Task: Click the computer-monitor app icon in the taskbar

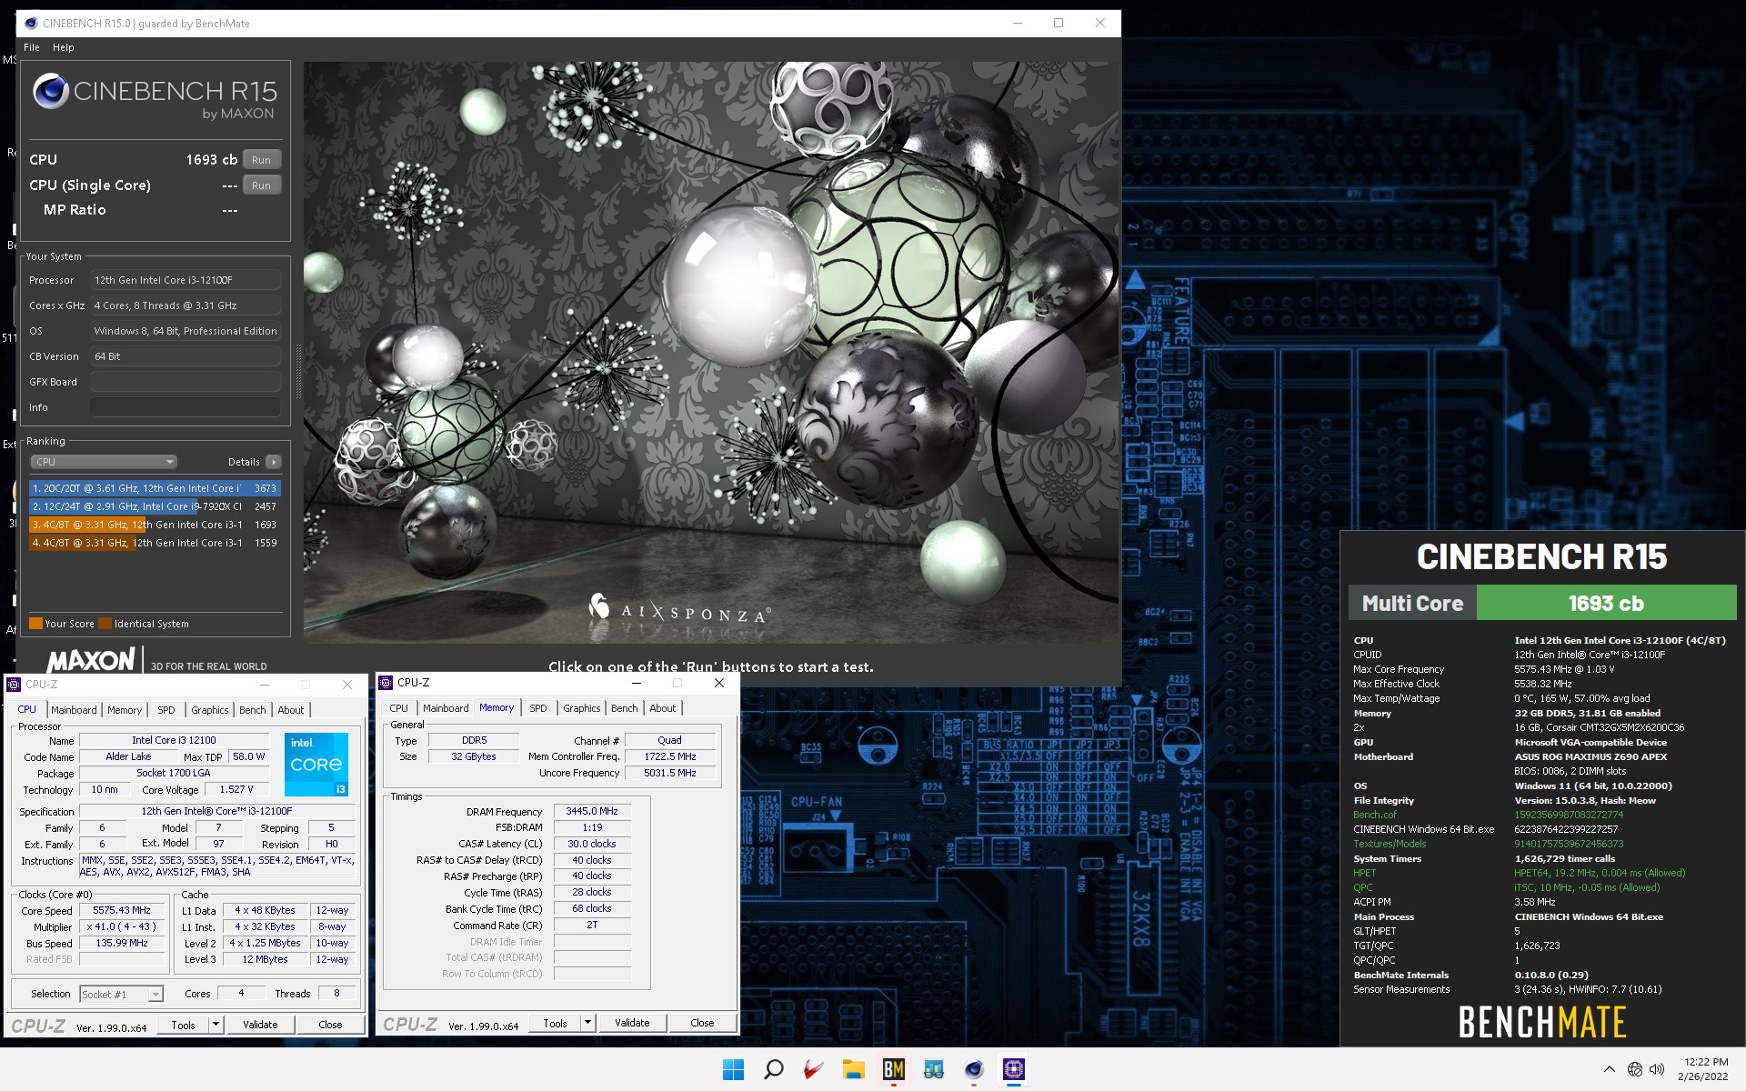Action: 933,1069
